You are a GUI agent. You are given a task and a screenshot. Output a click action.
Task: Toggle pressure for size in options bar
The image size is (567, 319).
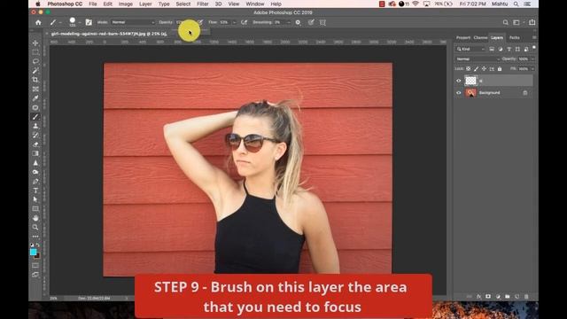coord(311,22)
